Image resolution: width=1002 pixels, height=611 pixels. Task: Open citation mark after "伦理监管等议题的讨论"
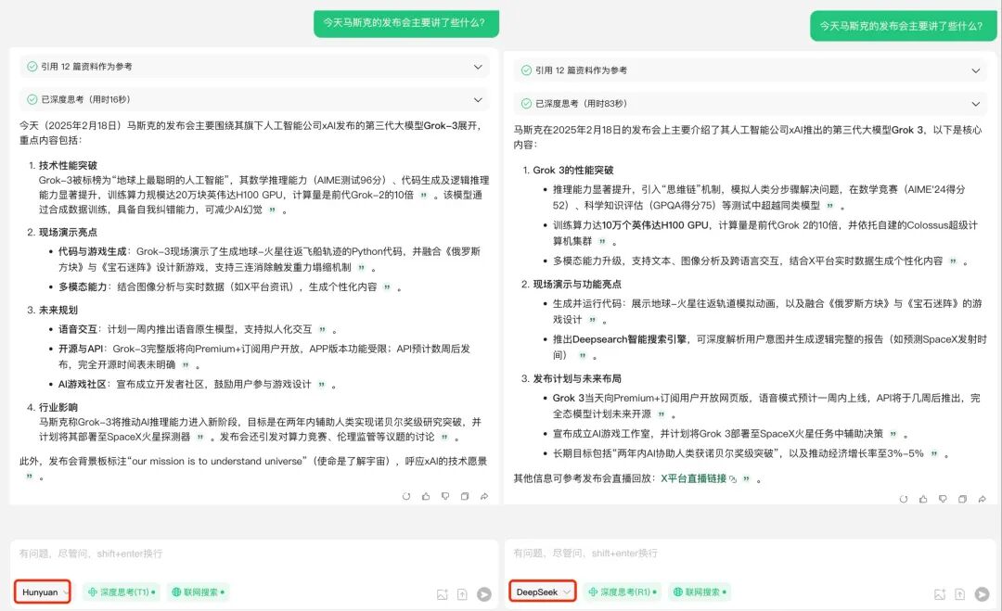444,438
